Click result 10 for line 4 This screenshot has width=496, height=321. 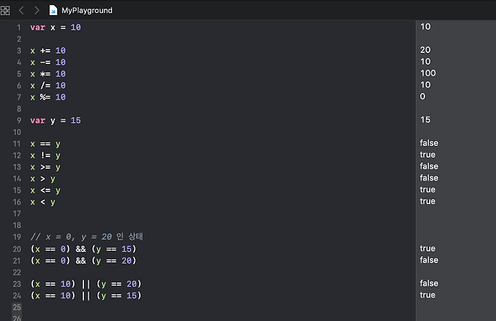[x=426, y=62]
